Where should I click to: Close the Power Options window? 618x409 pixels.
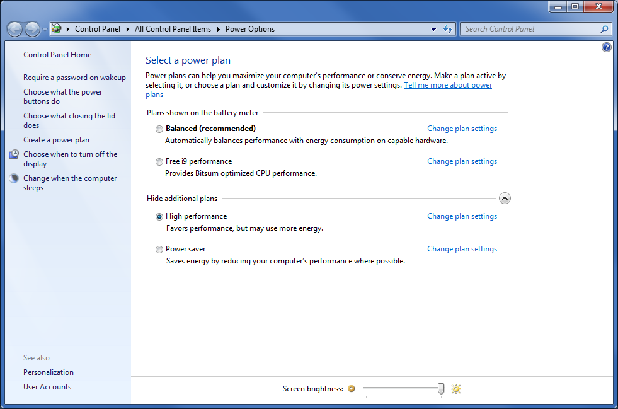(598, 7)
